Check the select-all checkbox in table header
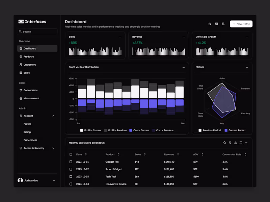 [x=71, y=155]
